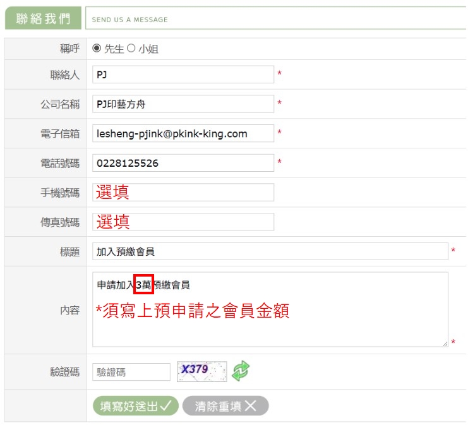Click the optional 傳真號碼 fax field
The image size is (468, 425).
click(x=183, y=222)
